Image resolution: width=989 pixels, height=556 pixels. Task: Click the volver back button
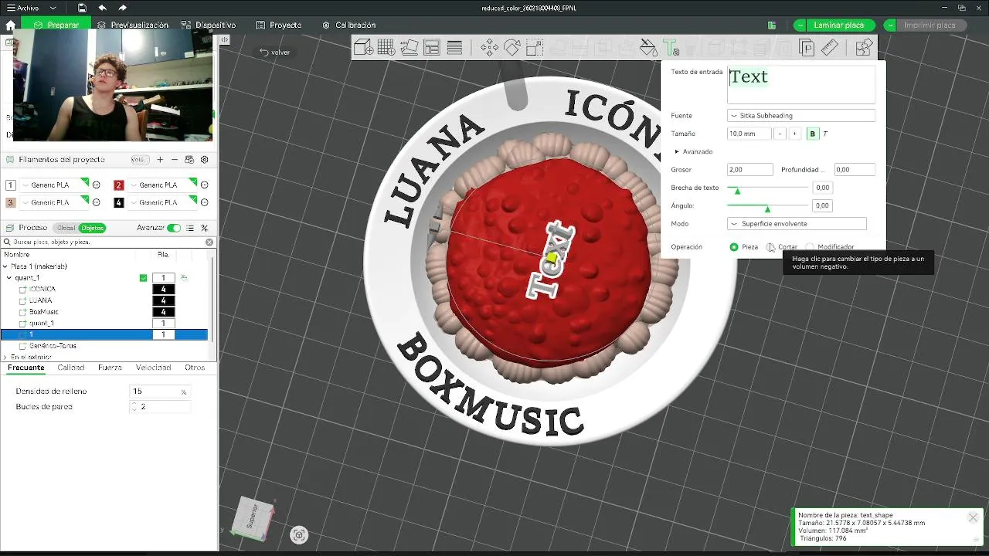point(275,53)
